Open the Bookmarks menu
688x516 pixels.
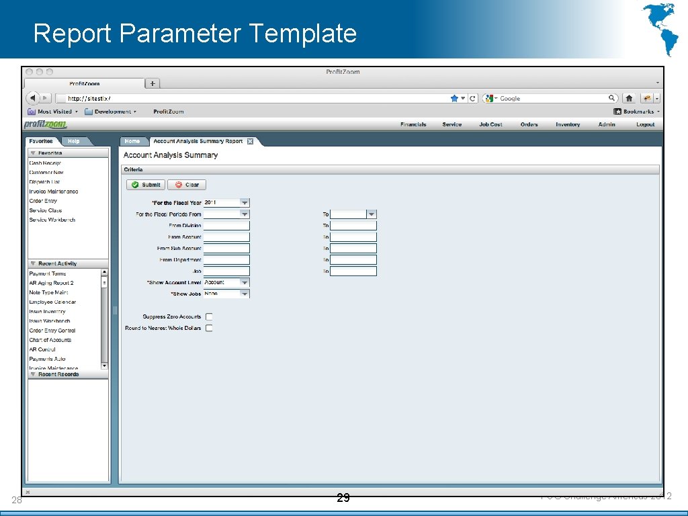coord(636,112)
